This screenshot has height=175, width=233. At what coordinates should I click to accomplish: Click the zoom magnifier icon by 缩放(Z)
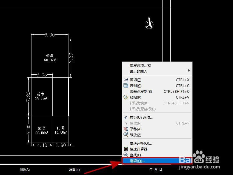[x=126, y=135]
